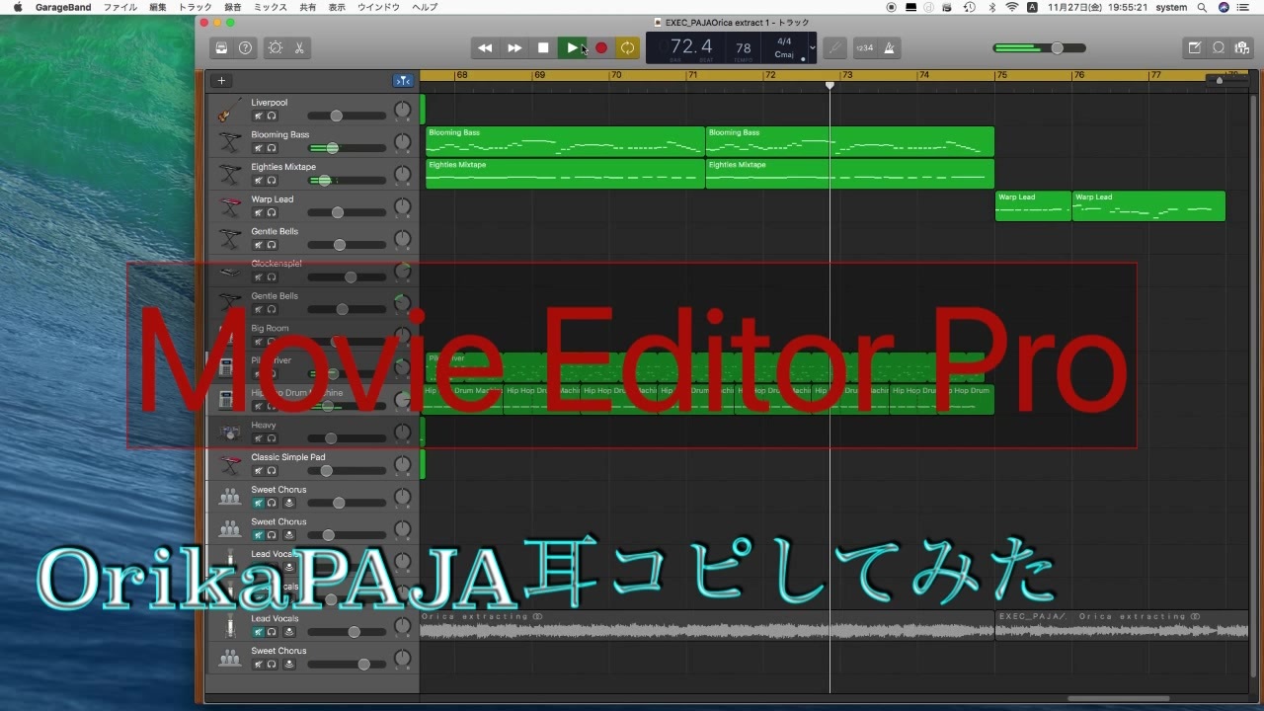Open the 編集 menu
Image resolution: width=1264 pixels, height=711 pixels.
pyautogui.click(x=158, y=7)
